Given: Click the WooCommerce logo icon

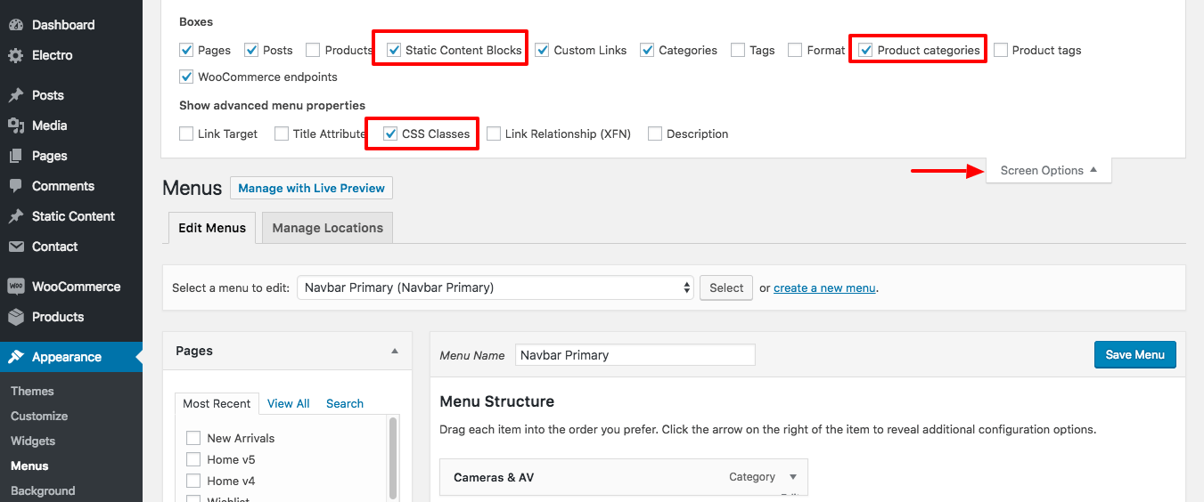Looking at the screenshot, I should 16,287.
